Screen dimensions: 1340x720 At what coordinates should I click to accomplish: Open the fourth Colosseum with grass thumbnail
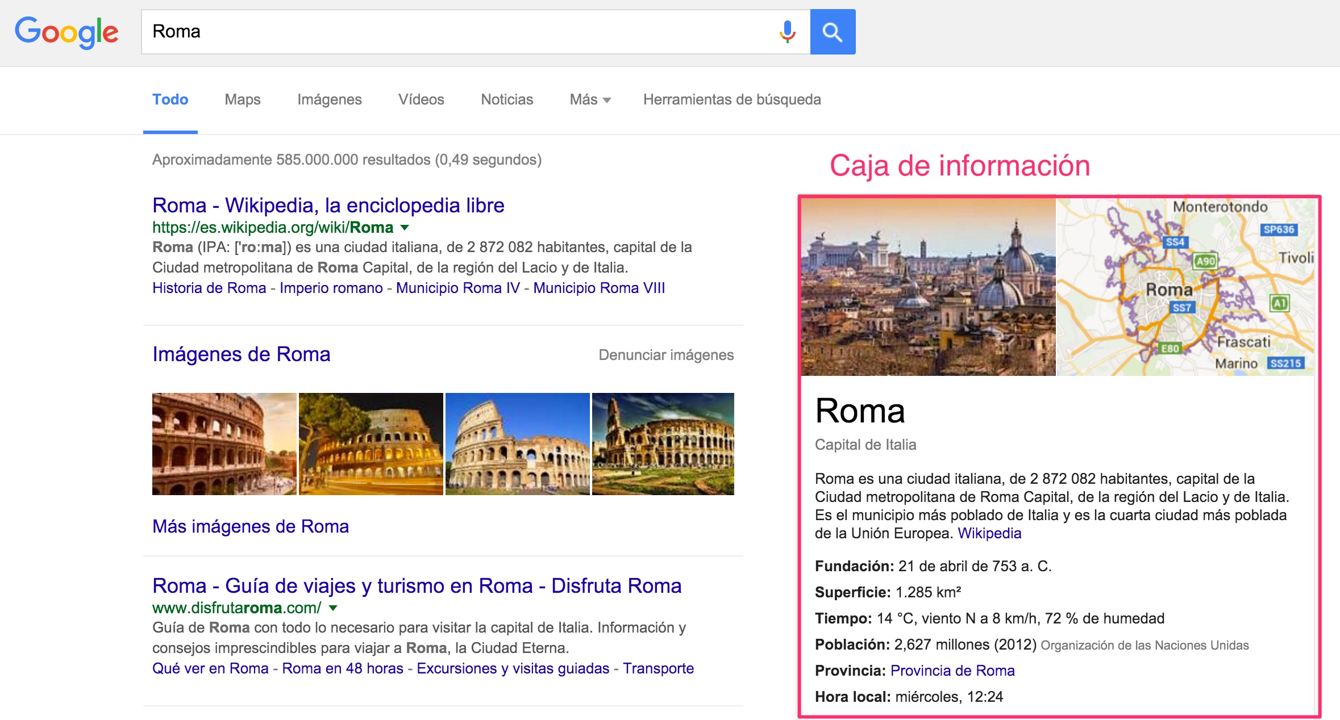click(x=663, y=444)
